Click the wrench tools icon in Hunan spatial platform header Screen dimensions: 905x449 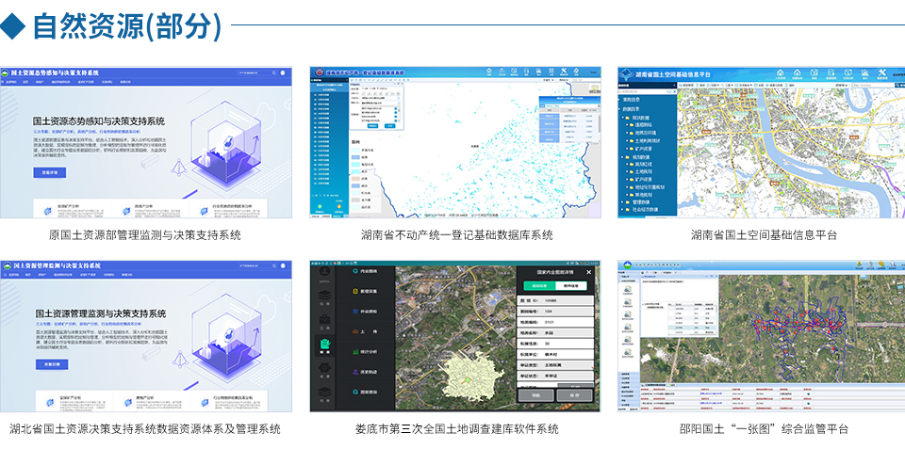882,73
